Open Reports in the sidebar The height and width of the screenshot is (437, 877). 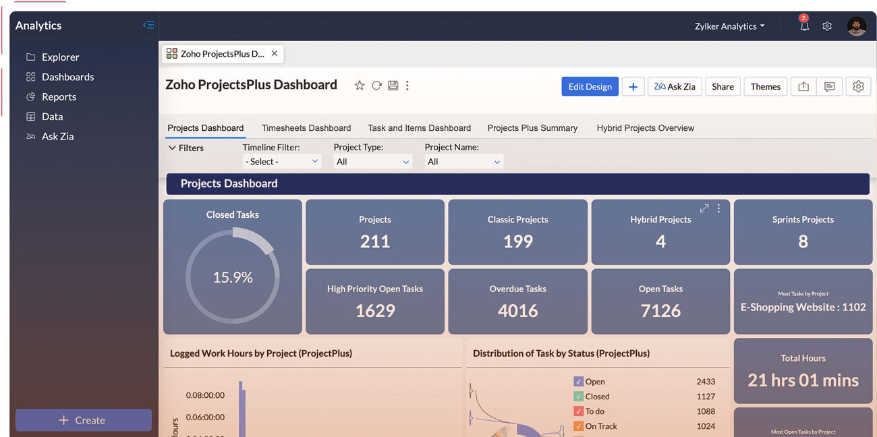[51, 96]
